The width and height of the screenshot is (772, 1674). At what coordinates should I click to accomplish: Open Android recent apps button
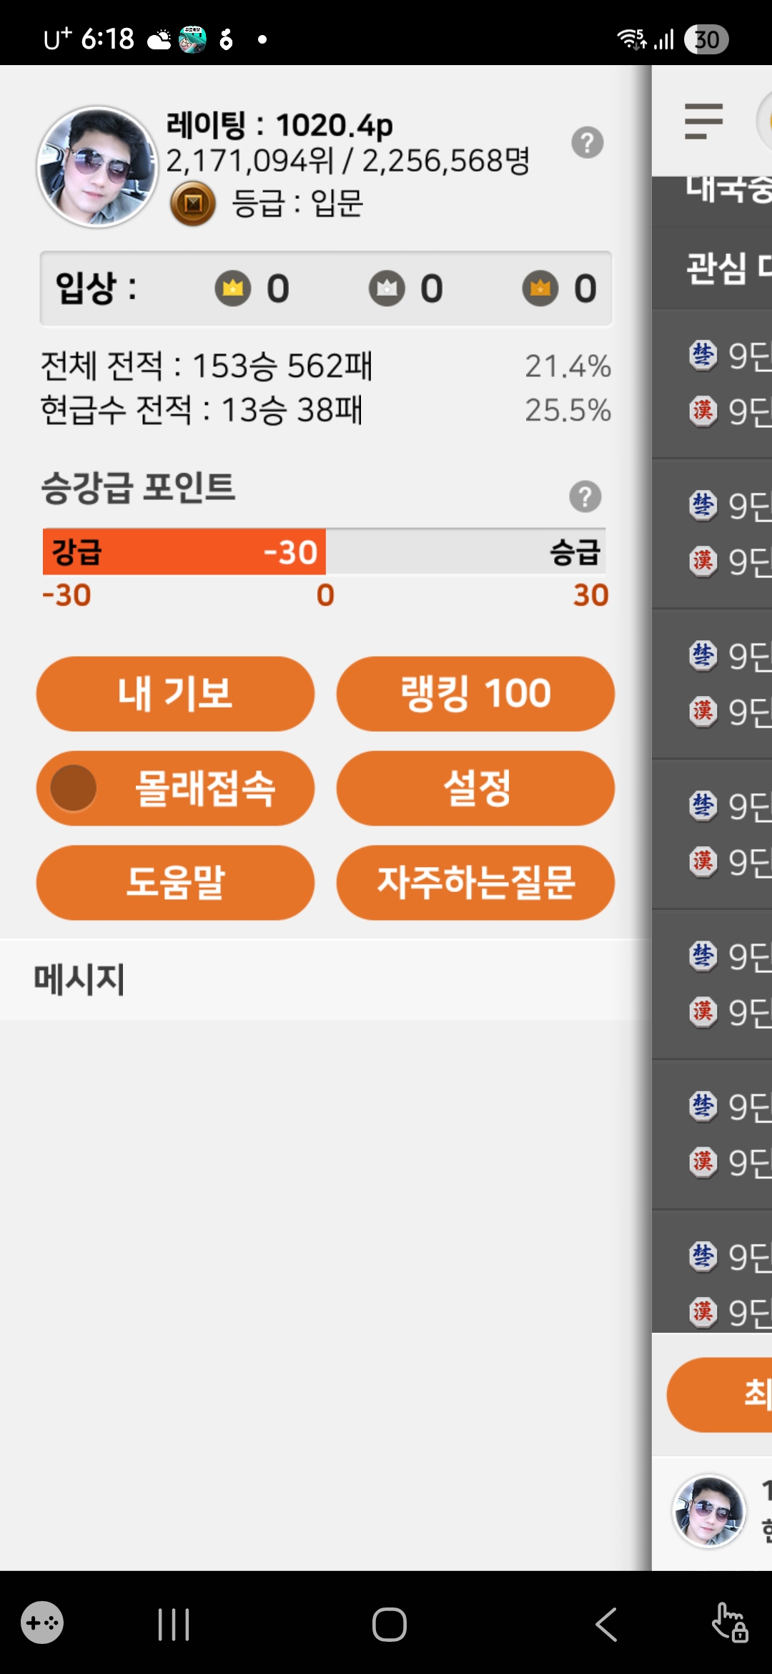[174, 1624]
